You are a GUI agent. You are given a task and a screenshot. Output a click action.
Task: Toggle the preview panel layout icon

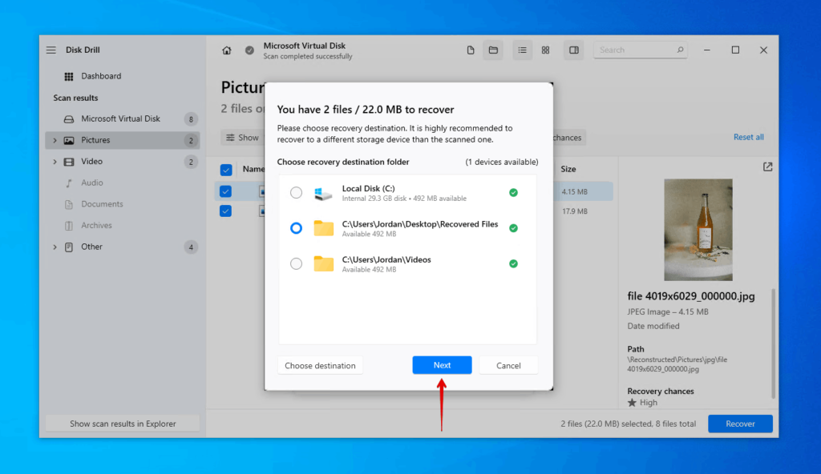[x=573, y=50]
